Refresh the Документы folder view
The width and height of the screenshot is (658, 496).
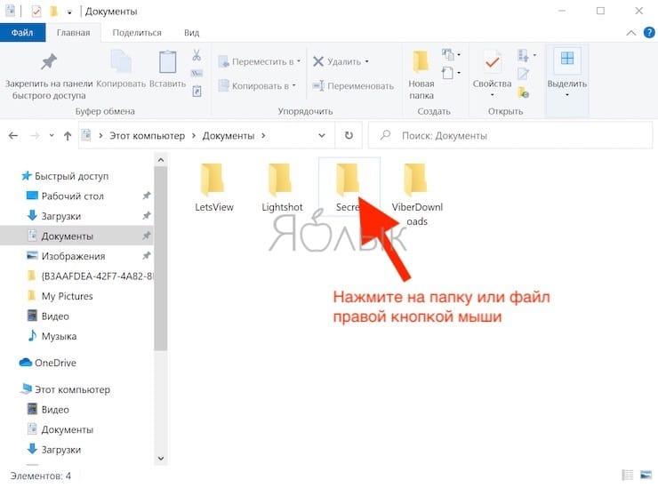[349, 135]
